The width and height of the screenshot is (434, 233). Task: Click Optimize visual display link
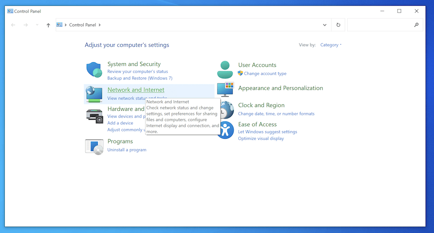coord(261,138)
